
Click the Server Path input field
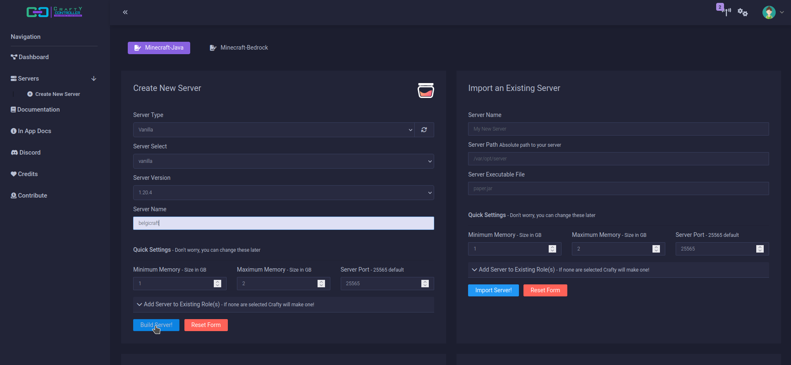point(619,159)
